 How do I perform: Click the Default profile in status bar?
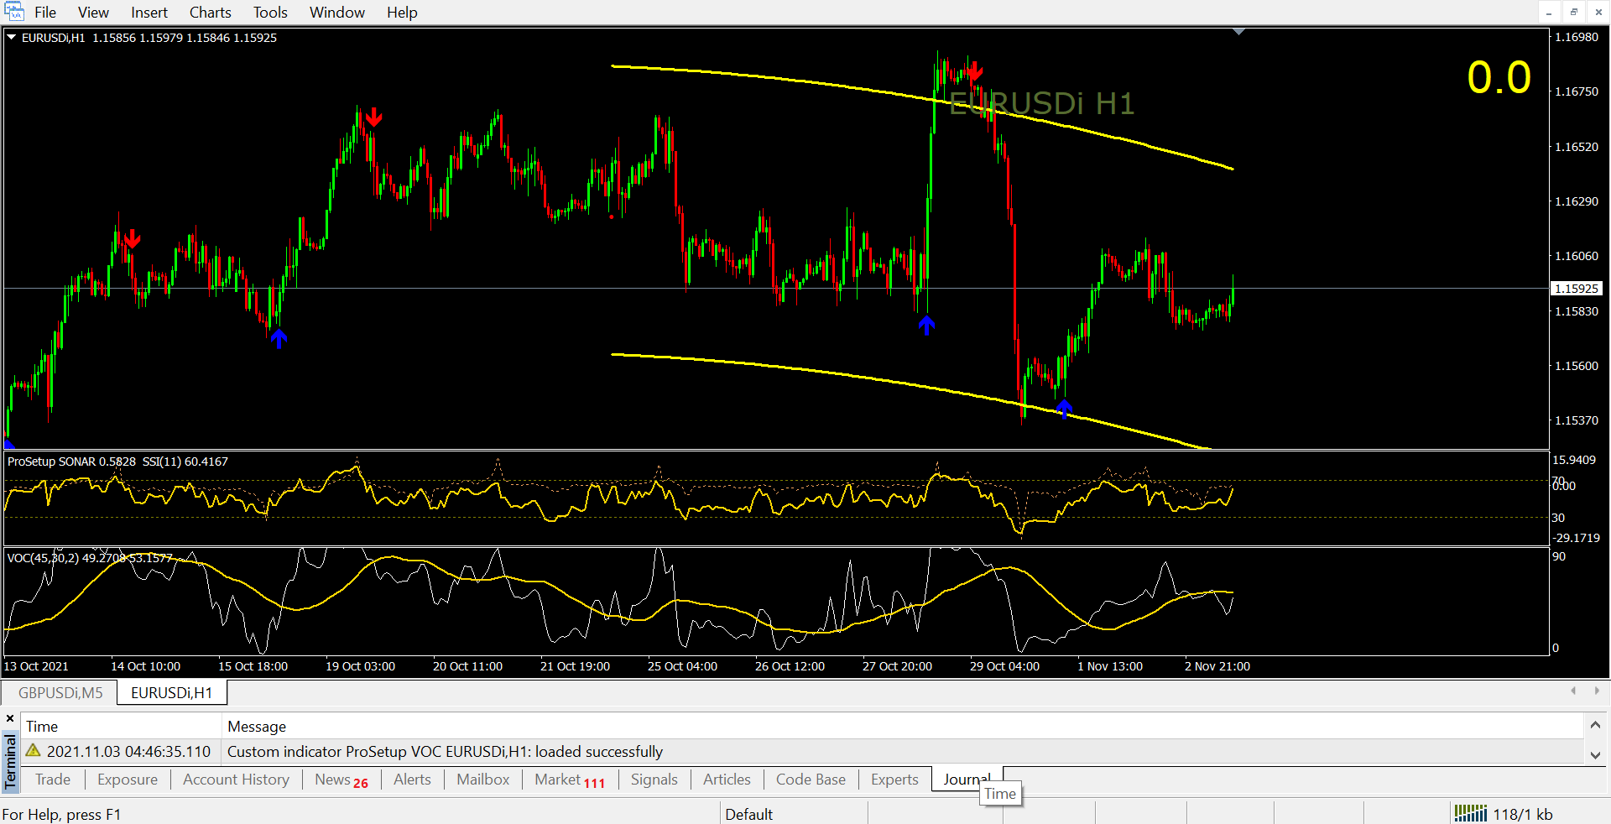[x=748, y=814]
